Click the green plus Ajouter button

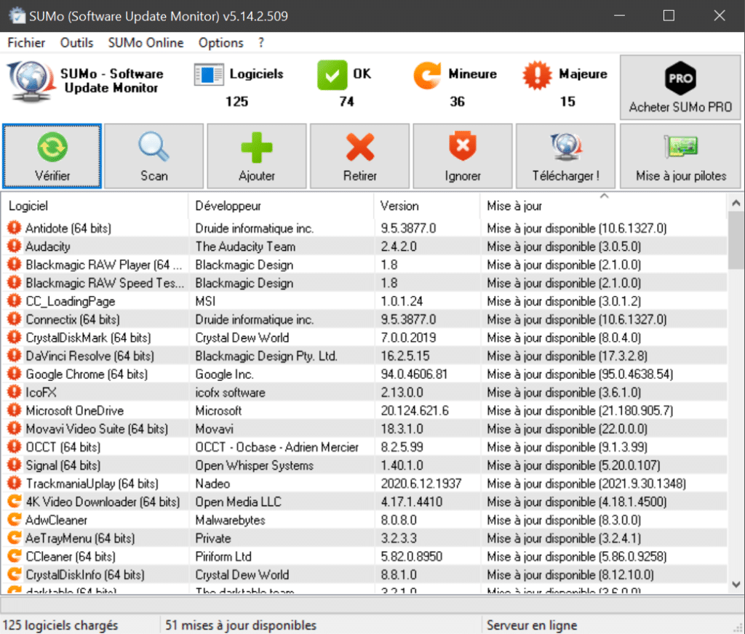coord(257,156)
